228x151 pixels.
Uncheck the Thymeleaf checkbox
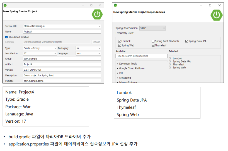click(x=153, y=45)
